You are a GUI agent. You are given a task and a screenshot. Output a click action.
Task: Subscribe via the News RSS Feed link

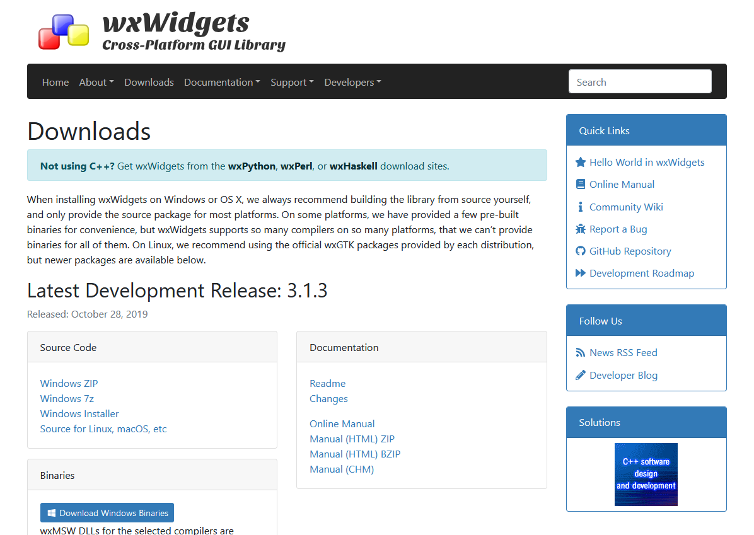623,353
